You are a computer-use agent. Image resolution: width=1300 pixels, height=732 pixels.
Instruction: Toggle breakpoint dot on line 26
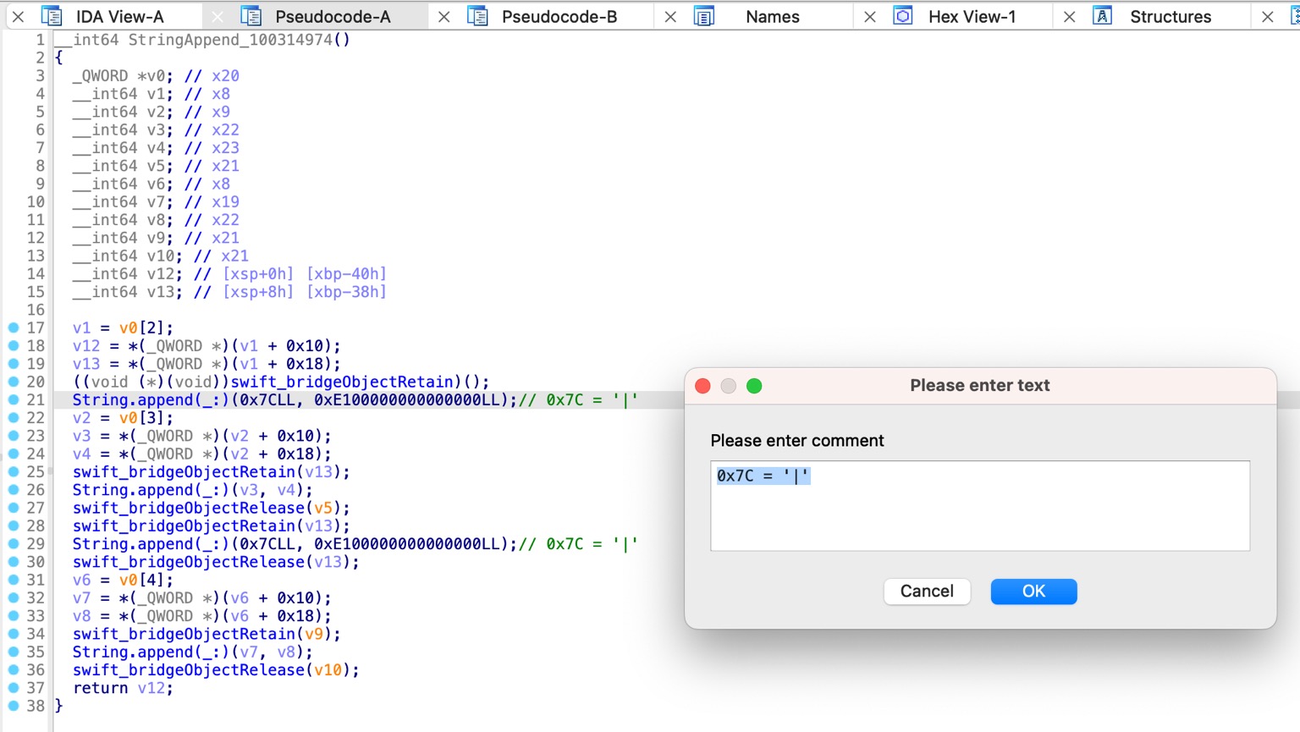[x=14, y=490]
